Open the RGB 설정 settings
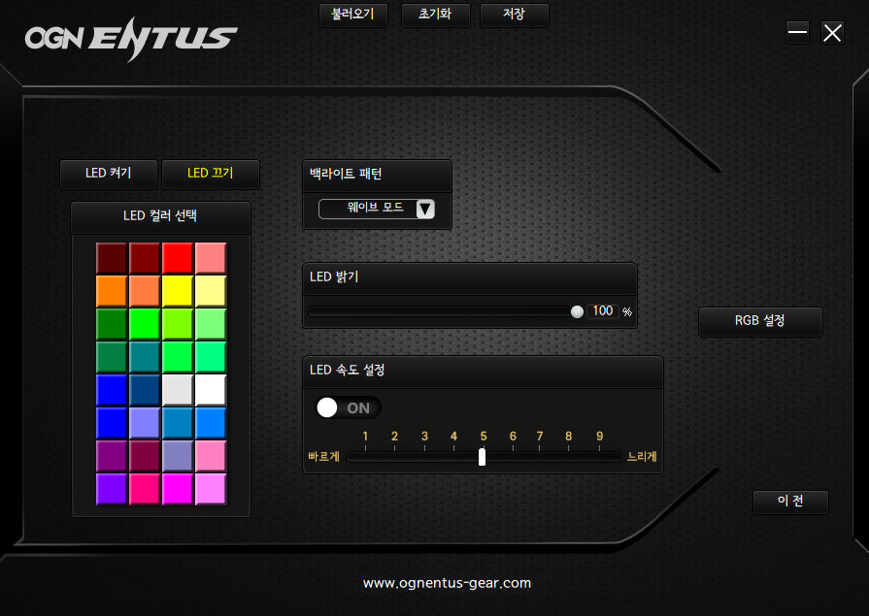The height and width of the screenshot is (616, 869). tap(760, 321)
